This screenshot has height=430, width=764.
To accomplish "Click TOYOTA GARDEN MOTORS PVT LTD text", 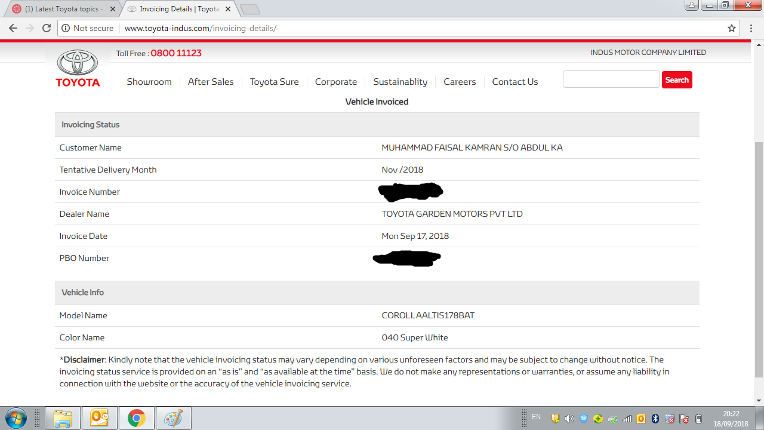I will click(x=452, y=214).
